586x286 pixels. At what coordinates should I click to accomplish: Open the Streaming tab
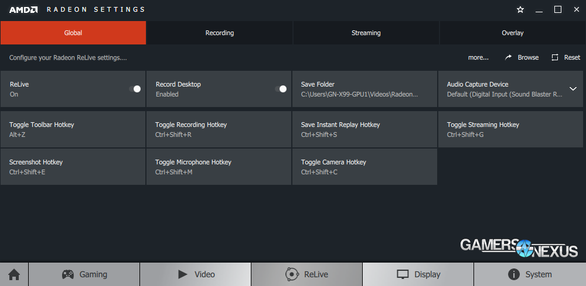(x=366, y=33)
